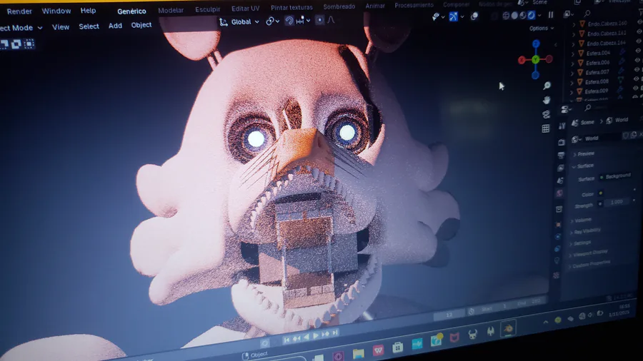This screenshot has width=643, height=361.
Task: Click the pan hand viewport icon
Action: click(x=547, y=99)
